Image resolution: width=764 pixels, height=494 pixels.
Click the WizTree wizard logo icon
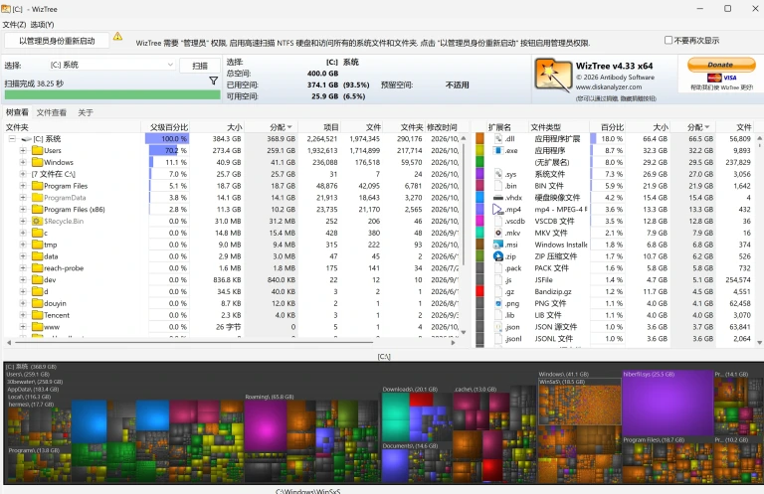(553, 76)
